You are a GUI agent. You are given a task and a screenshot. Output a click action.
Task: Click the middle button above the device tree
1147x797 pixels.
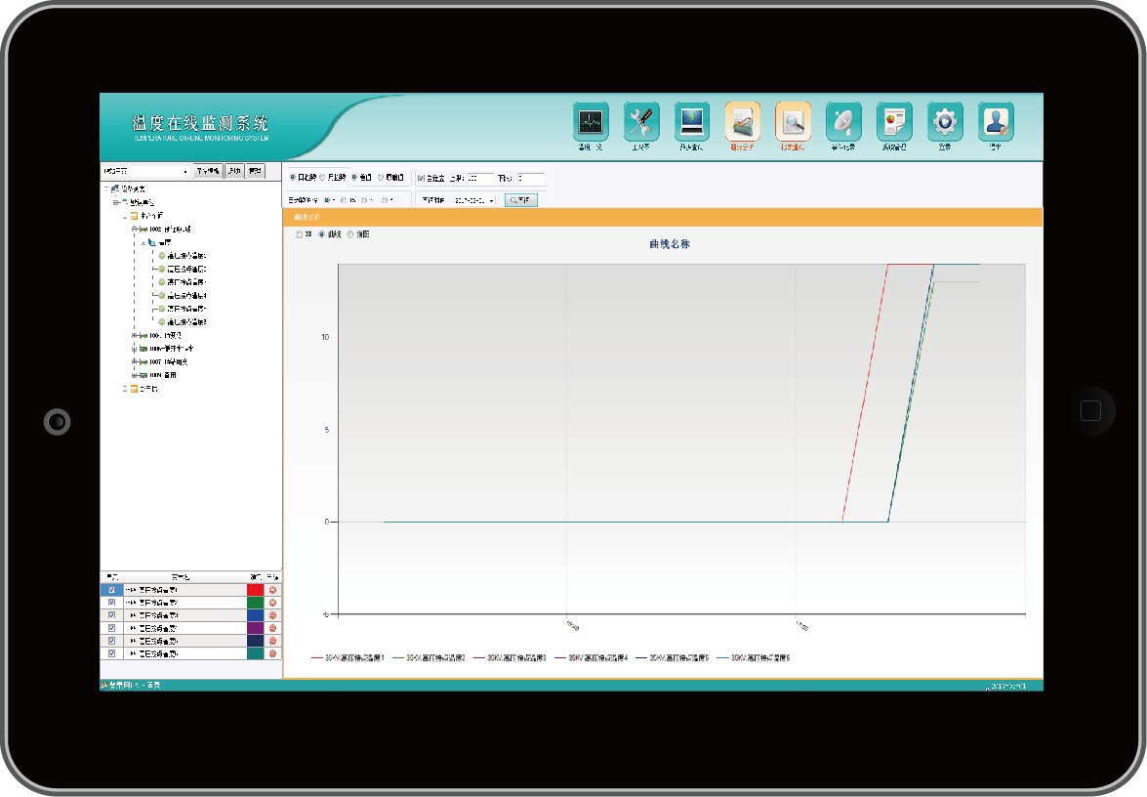point(234,171)
